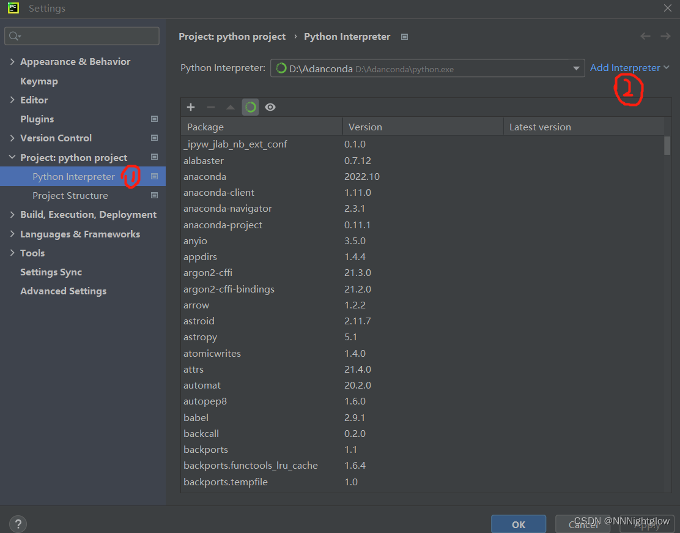Click the project-level icon beside Version Control

(x=154, y=138)
